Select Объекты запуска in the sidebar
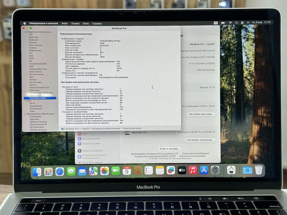Viewport: 287px width, 215px height. pos(38,122)
